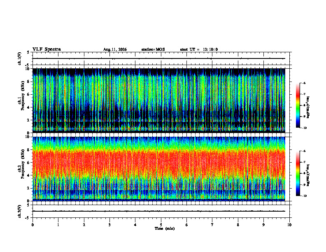Click the station=MOS label
Image resolution: width=326 pixels, height=252 pixels.
tap(153, 49)
